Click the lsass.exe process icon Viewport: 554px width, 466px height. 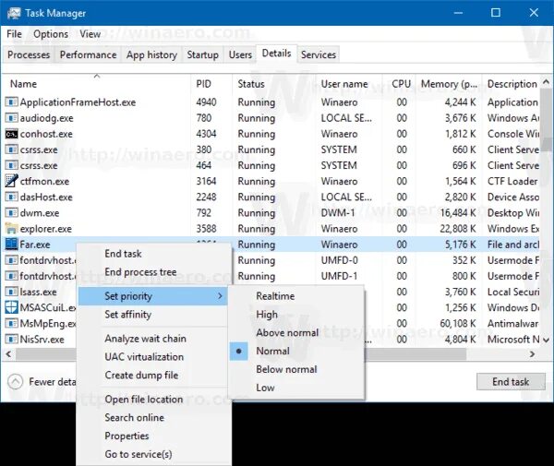(11, 292)
